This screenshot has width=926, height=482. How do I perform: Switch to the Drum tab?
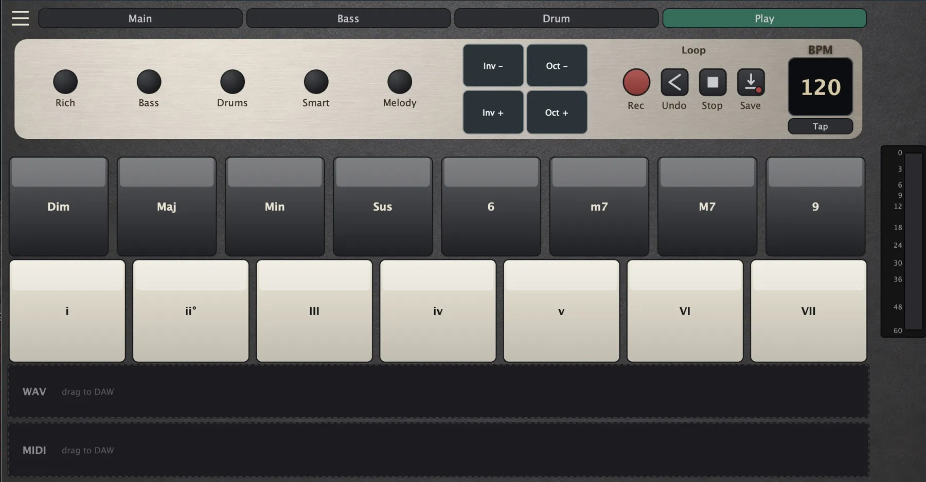[x=556, y=18]
